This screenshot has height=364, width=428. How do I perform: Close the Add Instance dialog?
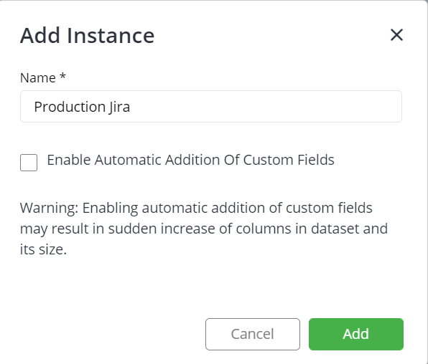tap(396, 35)
